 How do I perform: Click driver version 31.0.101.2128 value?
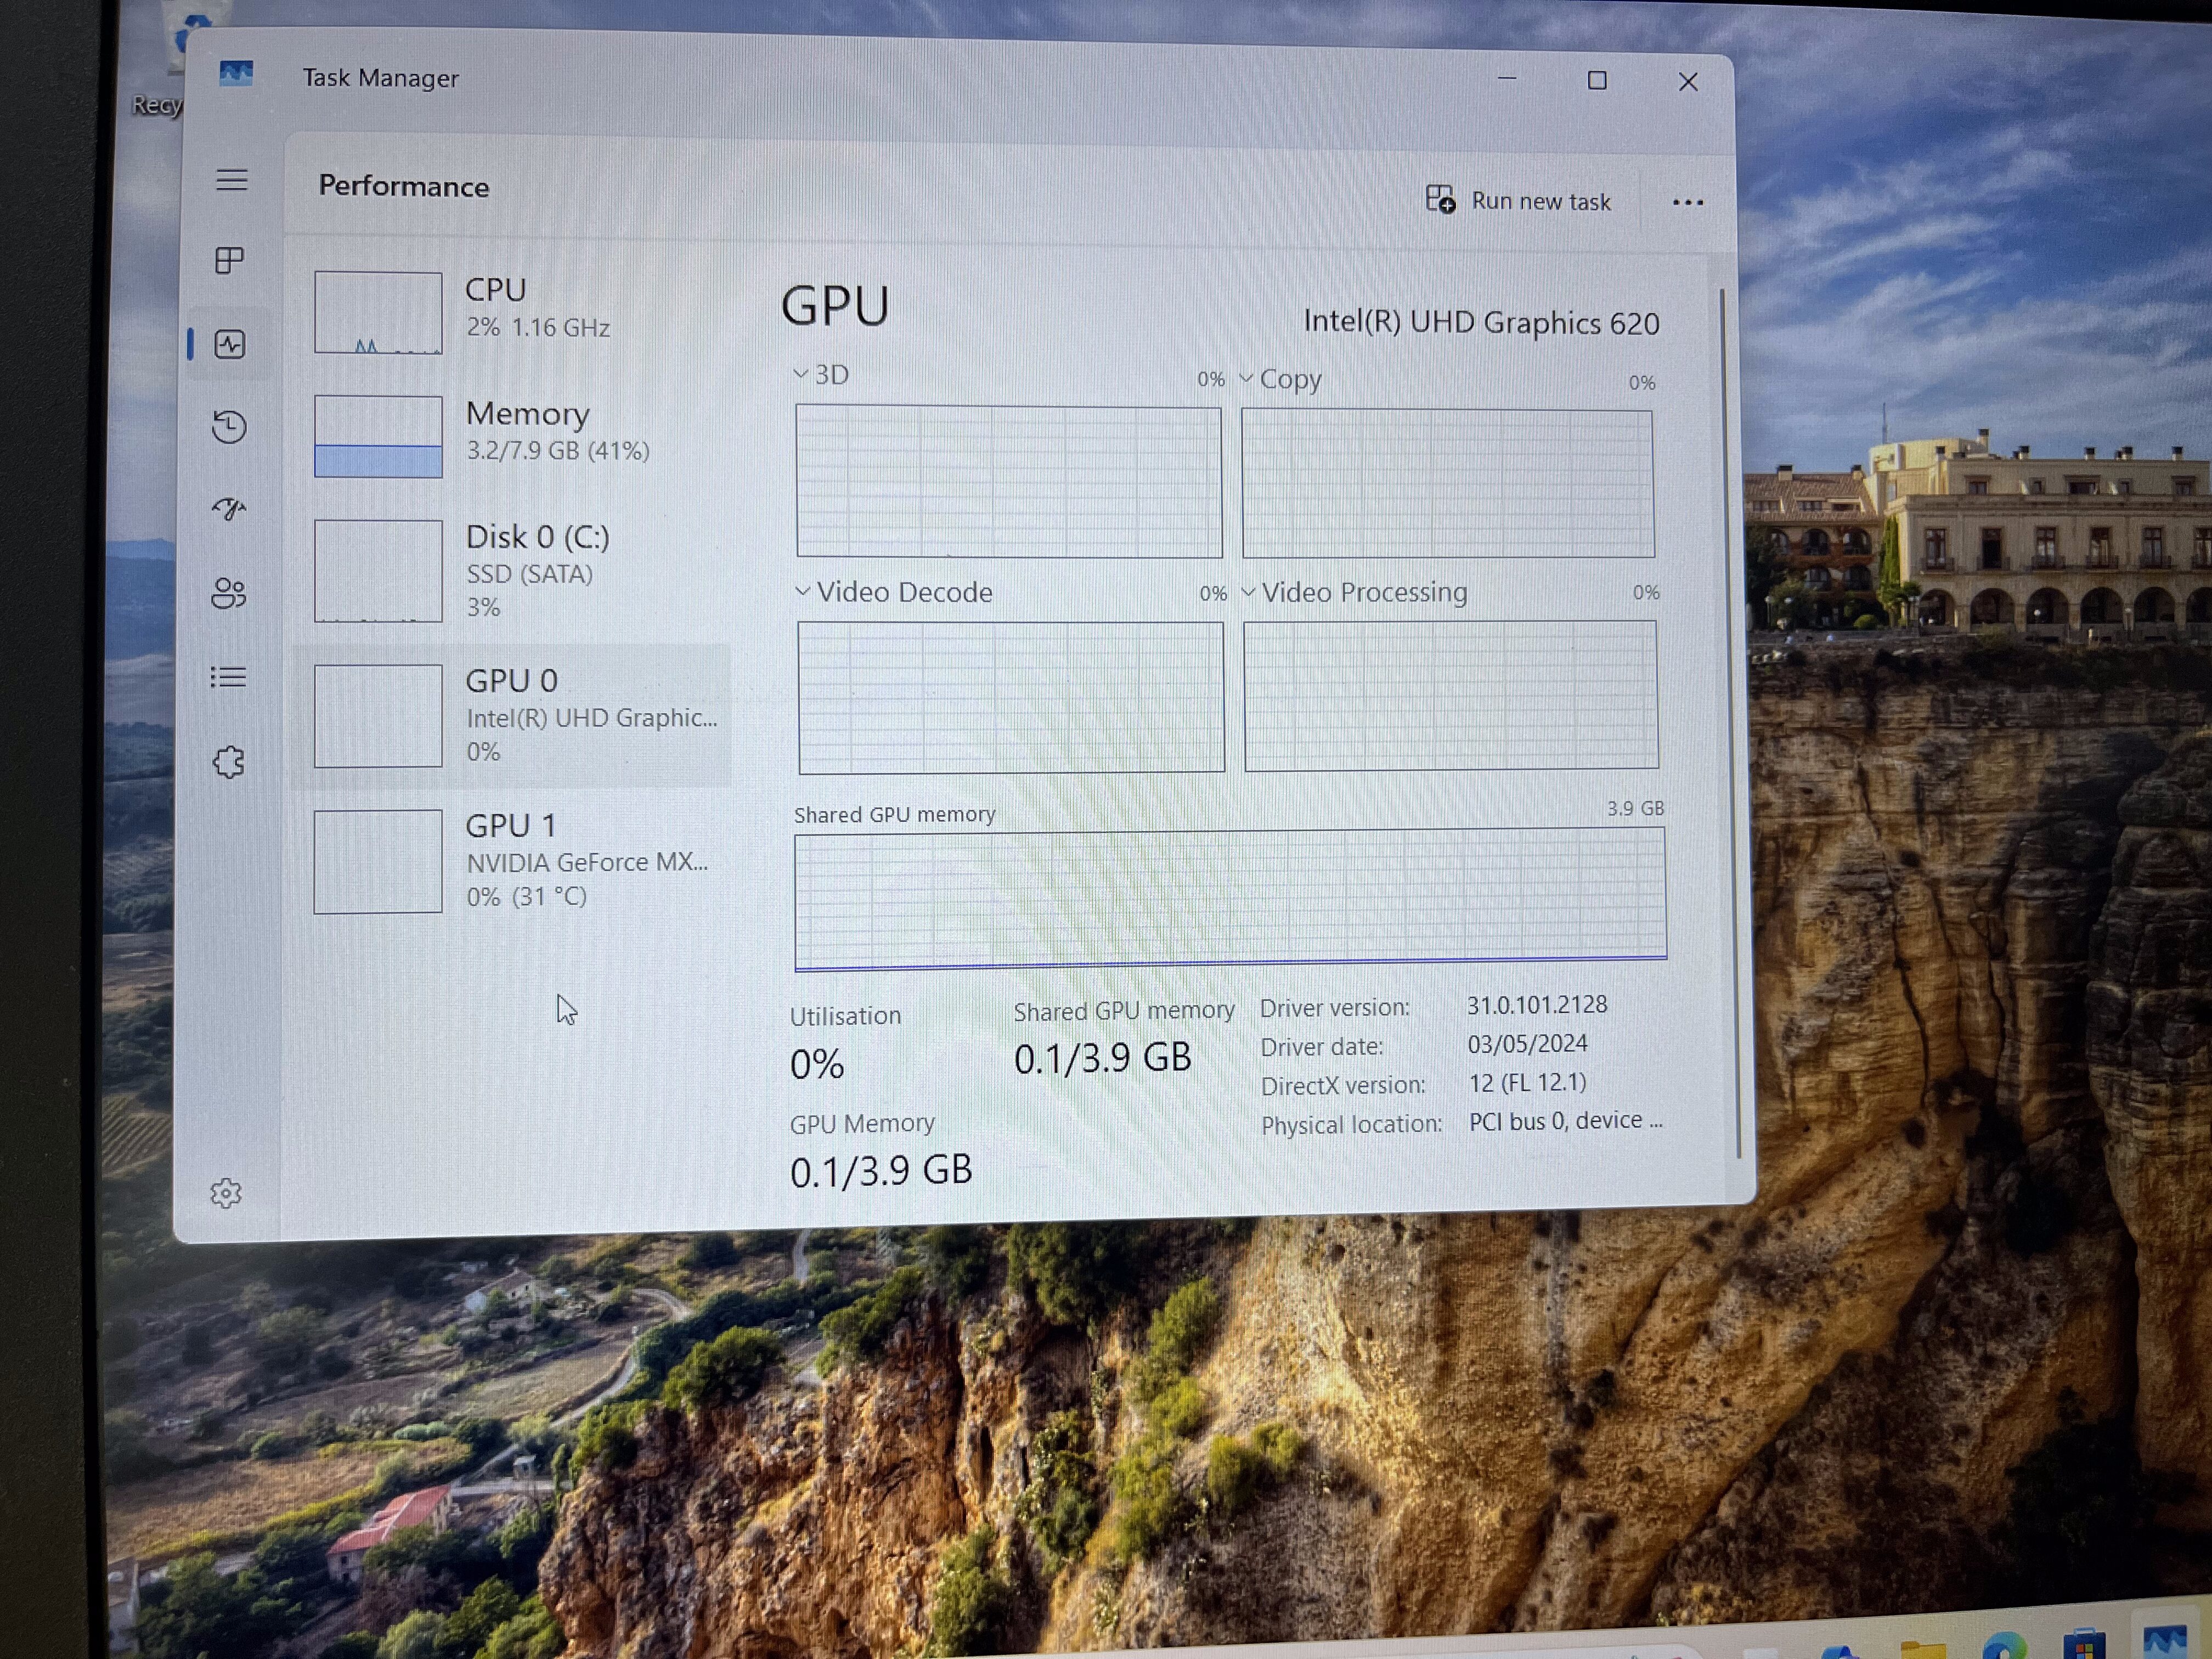pyautogui.click(x=1537, y=1005)
